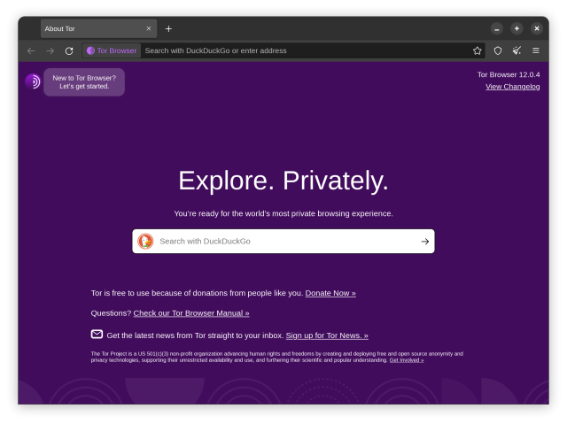Screen dimensions: 567x424
Task: Open the 'New to Tor Browser?' onboarding bubble
Action: click(x=84, y=82)
